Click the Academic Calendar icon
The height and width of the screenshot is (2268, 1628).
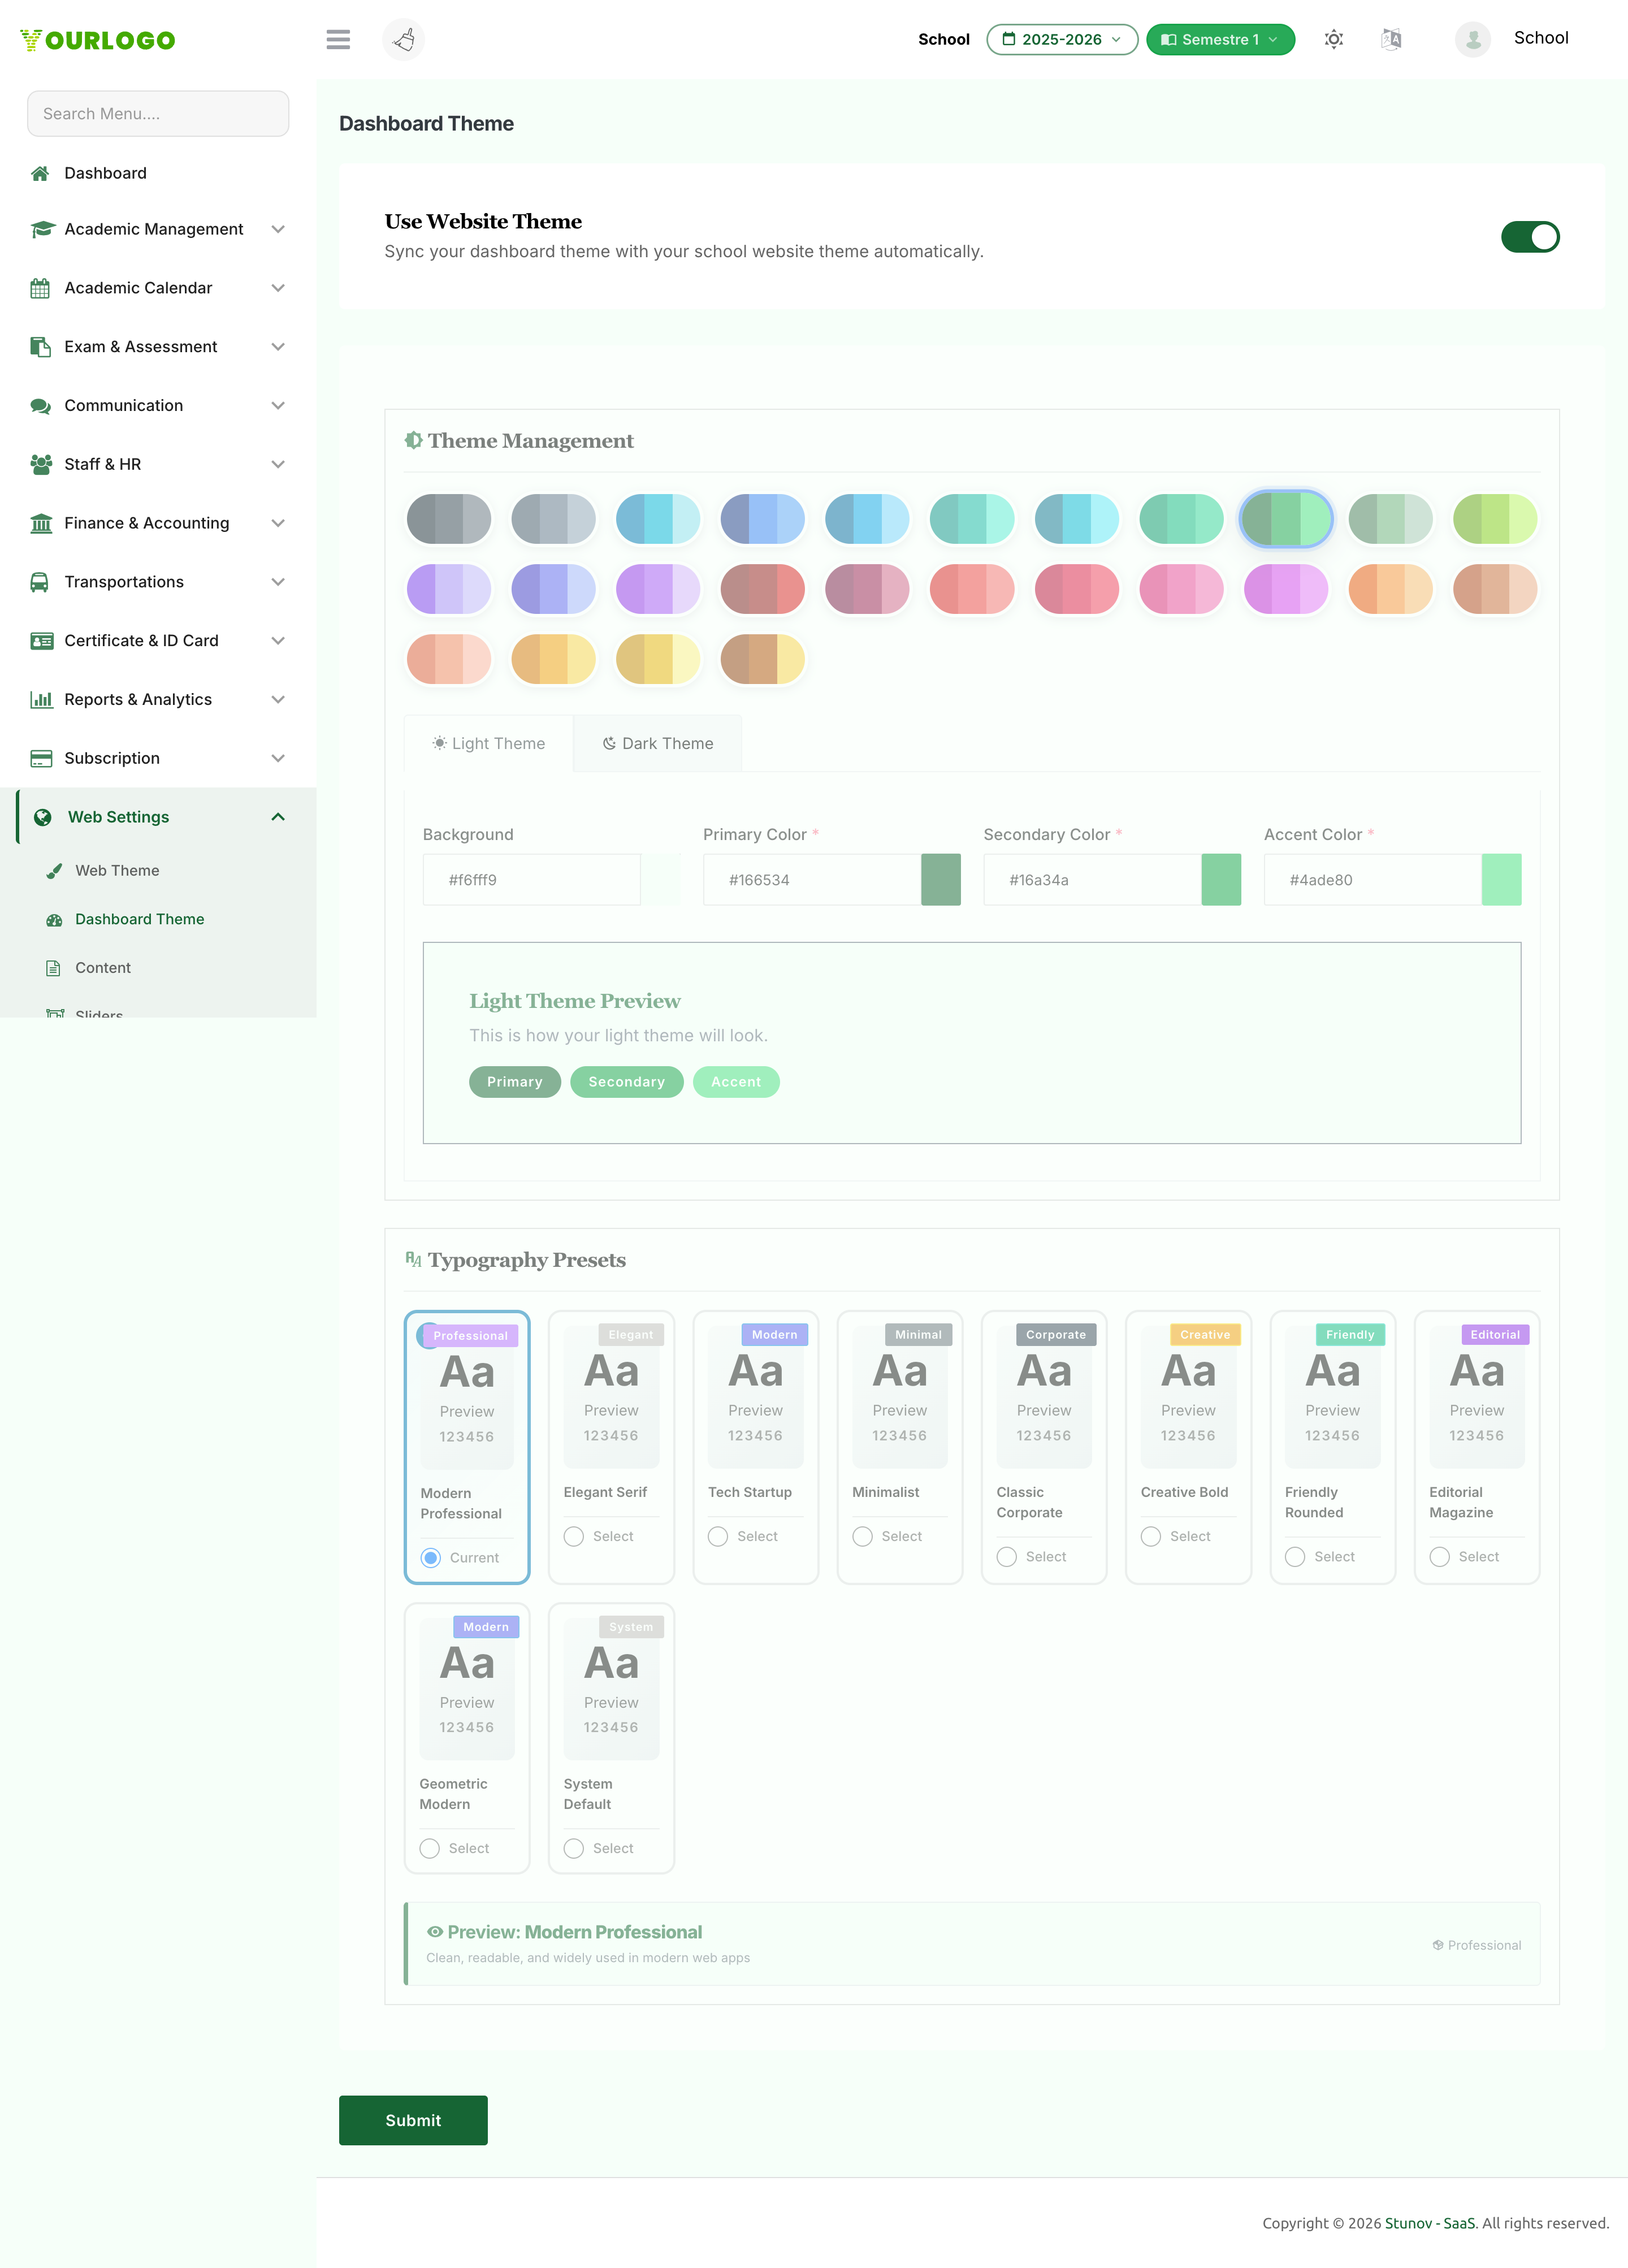click(40, 288)
